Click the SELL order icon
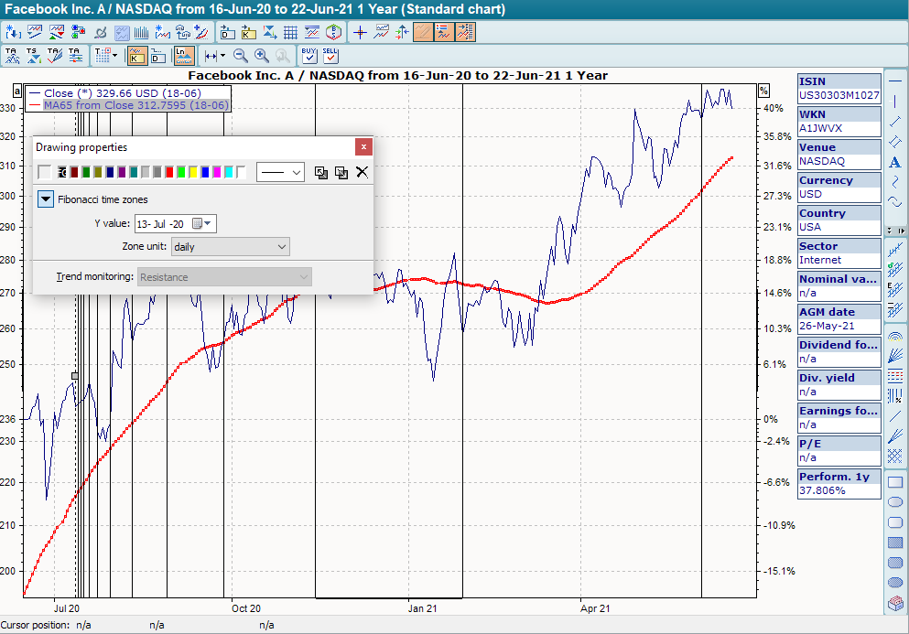Screen dimensions: 909x634 click(x=330, y=56)
